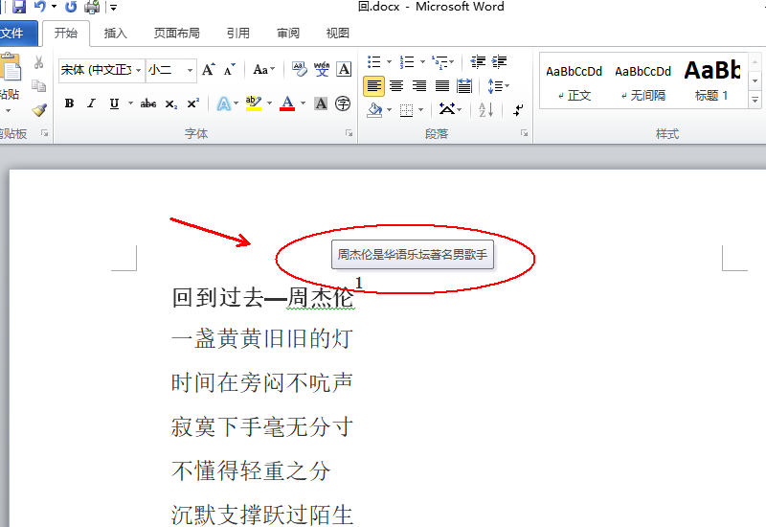Screen dimensions: 766x527
Task: Toggle character shading gray A
Action: coord(321,103)
